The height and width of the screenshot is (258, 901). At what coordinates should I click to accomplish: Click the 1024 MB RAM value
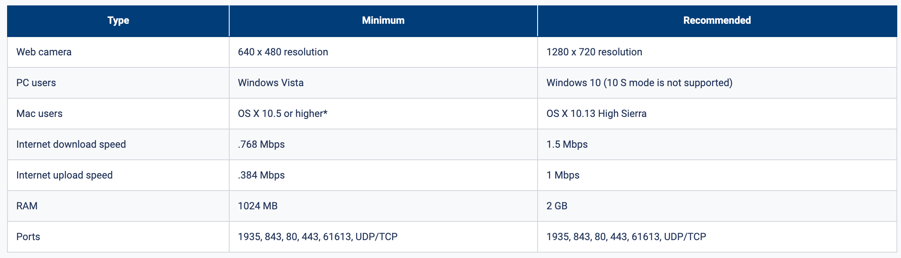(x=258, y=206)
